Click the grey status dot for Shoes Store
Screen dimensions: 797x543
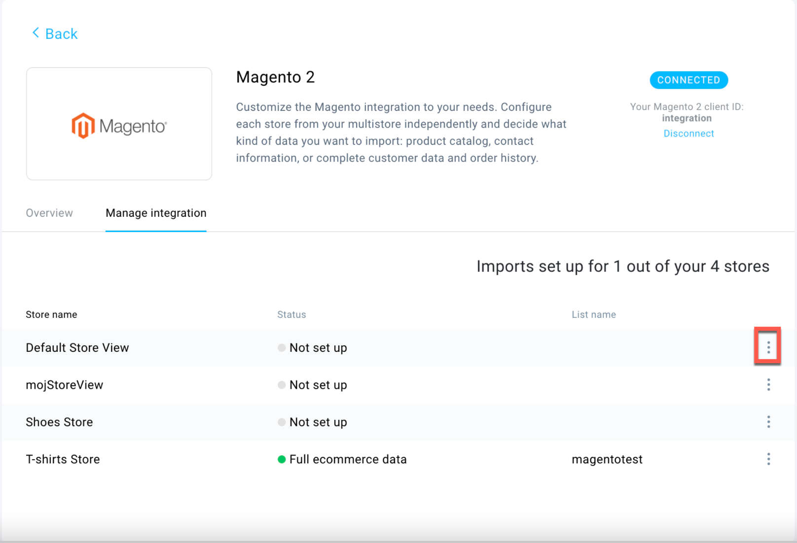(x=282, y=422)
